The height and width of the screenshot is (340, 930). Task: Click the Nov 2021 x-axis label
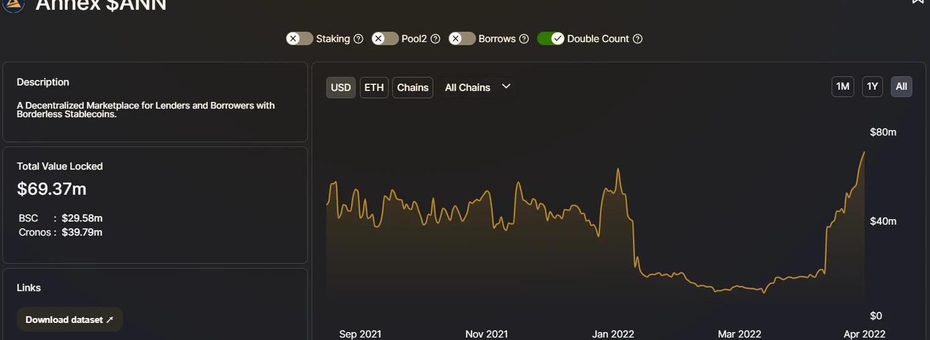pos(486,334)
